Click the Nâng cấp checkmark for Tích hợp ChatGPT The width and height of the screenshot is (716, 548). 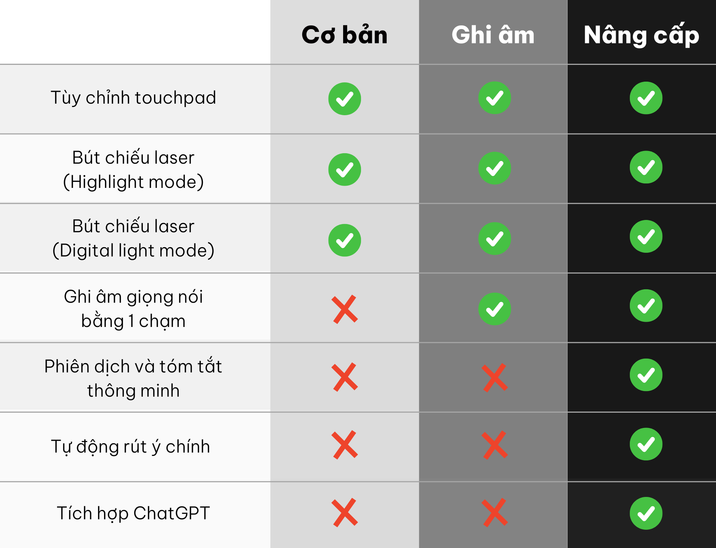[646, 513]
